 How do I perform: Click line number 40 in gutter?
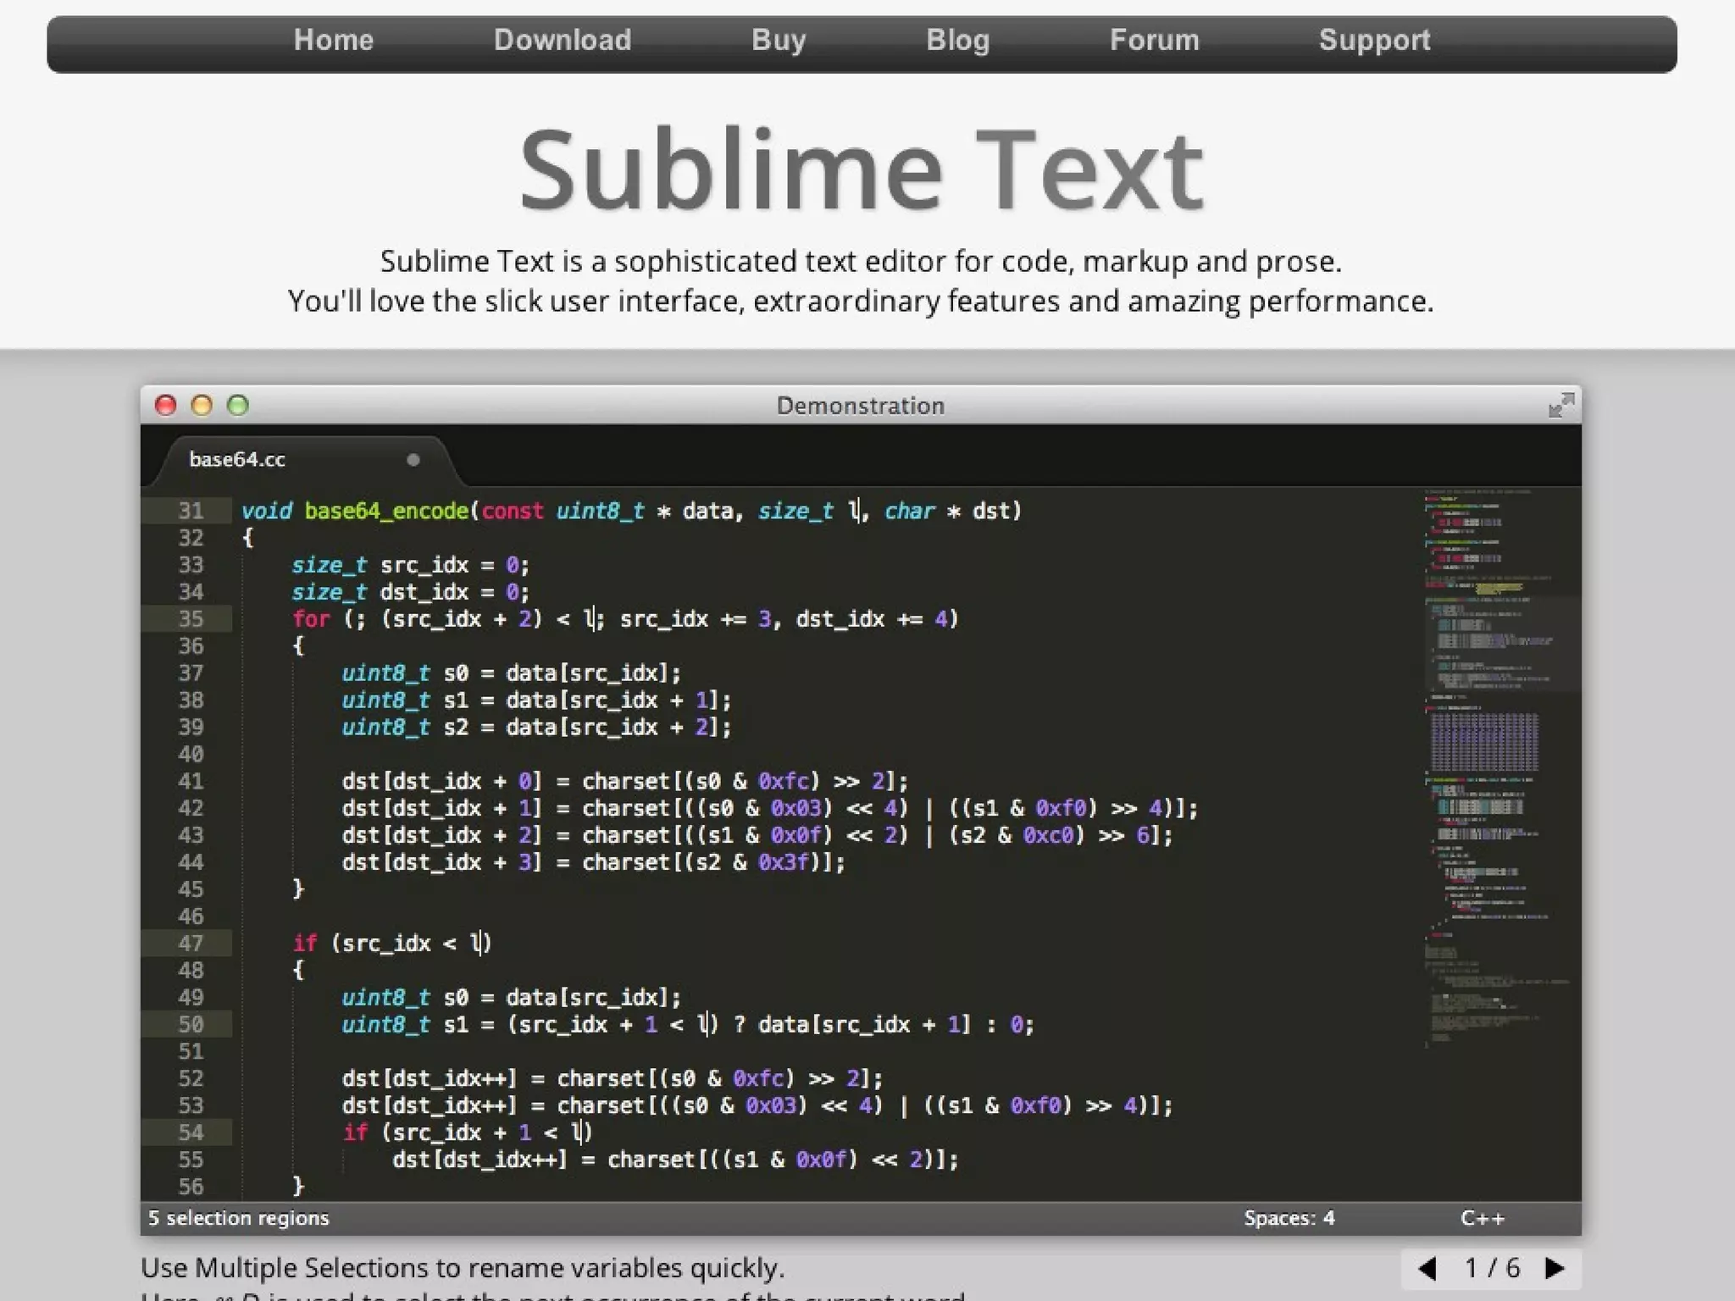click(191, 754)
